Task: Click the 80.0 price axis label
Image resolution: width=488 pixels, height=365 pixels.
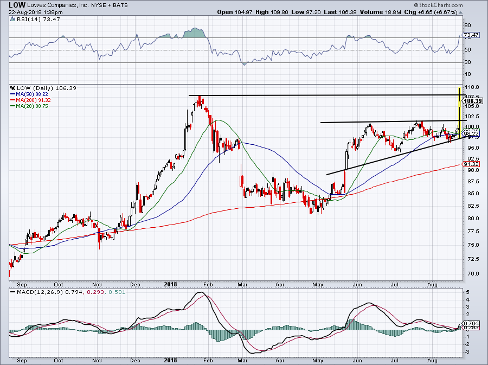Action: pyautogui.click(x=472, y=219)
